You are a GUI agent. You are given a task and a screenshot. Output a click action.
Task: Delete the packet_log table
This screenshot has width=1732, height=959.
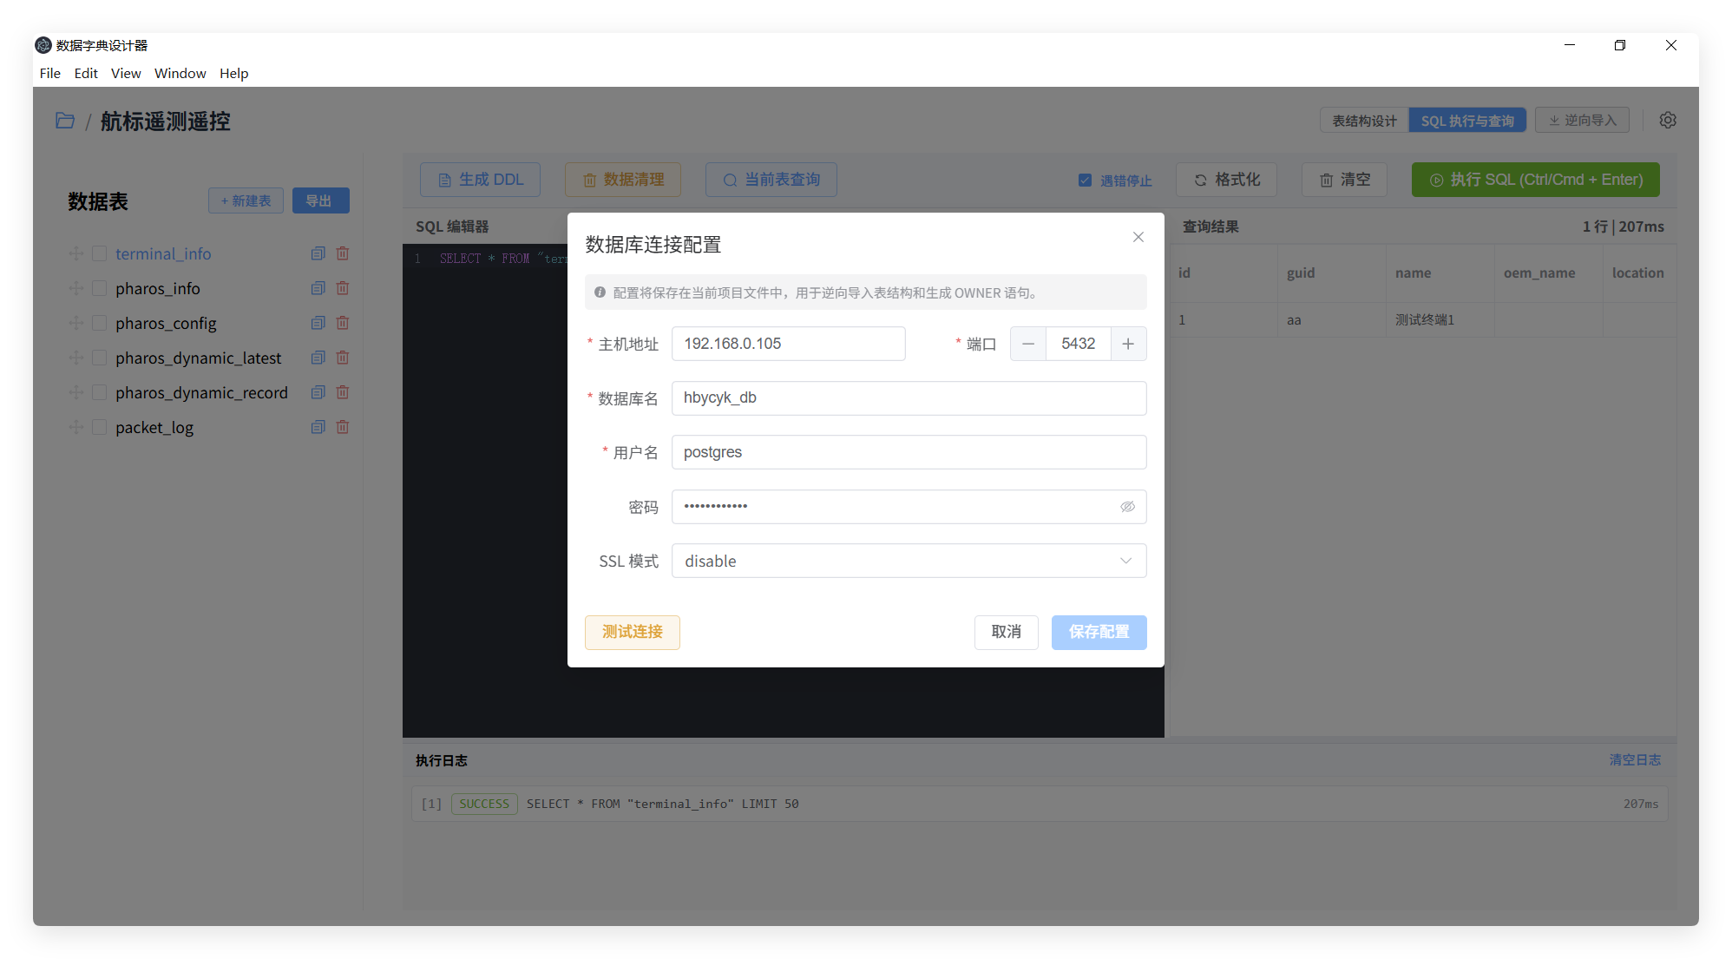tap(343, 427)
